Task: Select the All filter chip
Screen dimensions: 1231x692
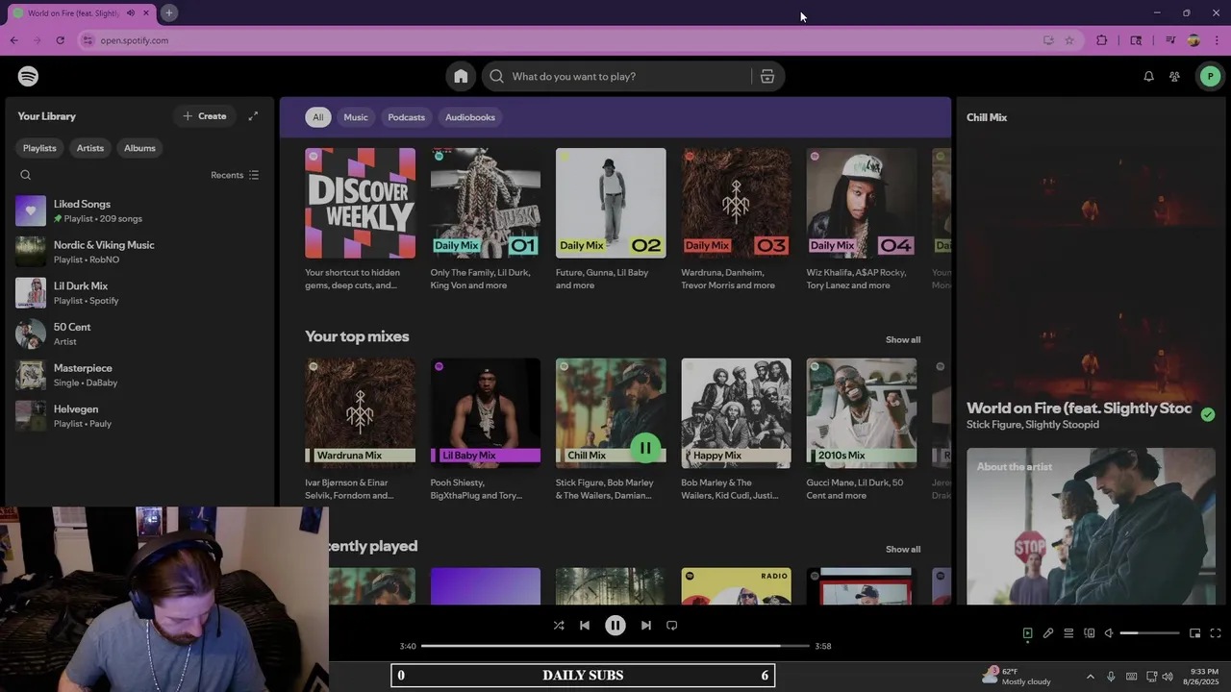Action: 317,117
